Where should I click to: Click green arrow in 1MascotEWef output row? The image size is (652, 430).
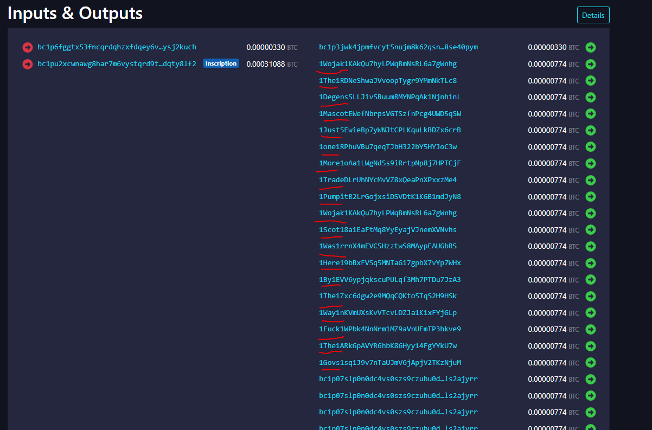pyautogui.click(x=591, y=114)
